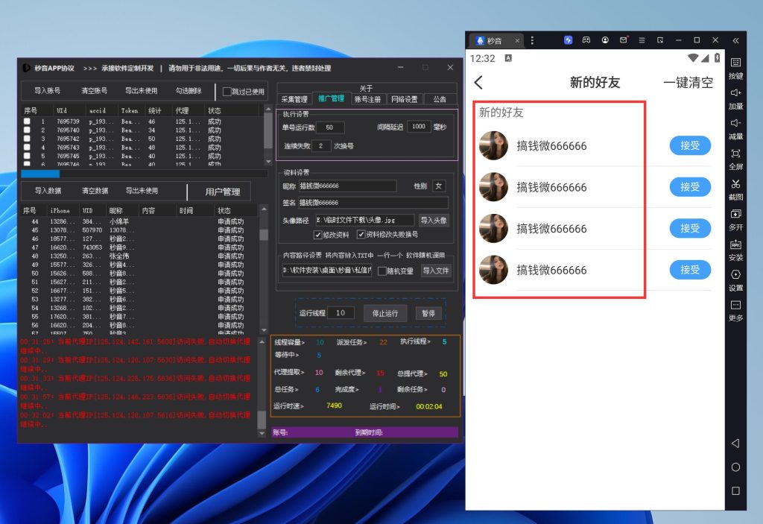
Task: Tap the back arrow on 新的好友 page
Action: (x=478, y=83)
